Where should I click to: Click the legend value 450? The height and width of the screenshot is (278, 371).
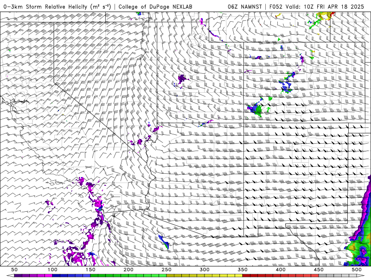point(319,270)
